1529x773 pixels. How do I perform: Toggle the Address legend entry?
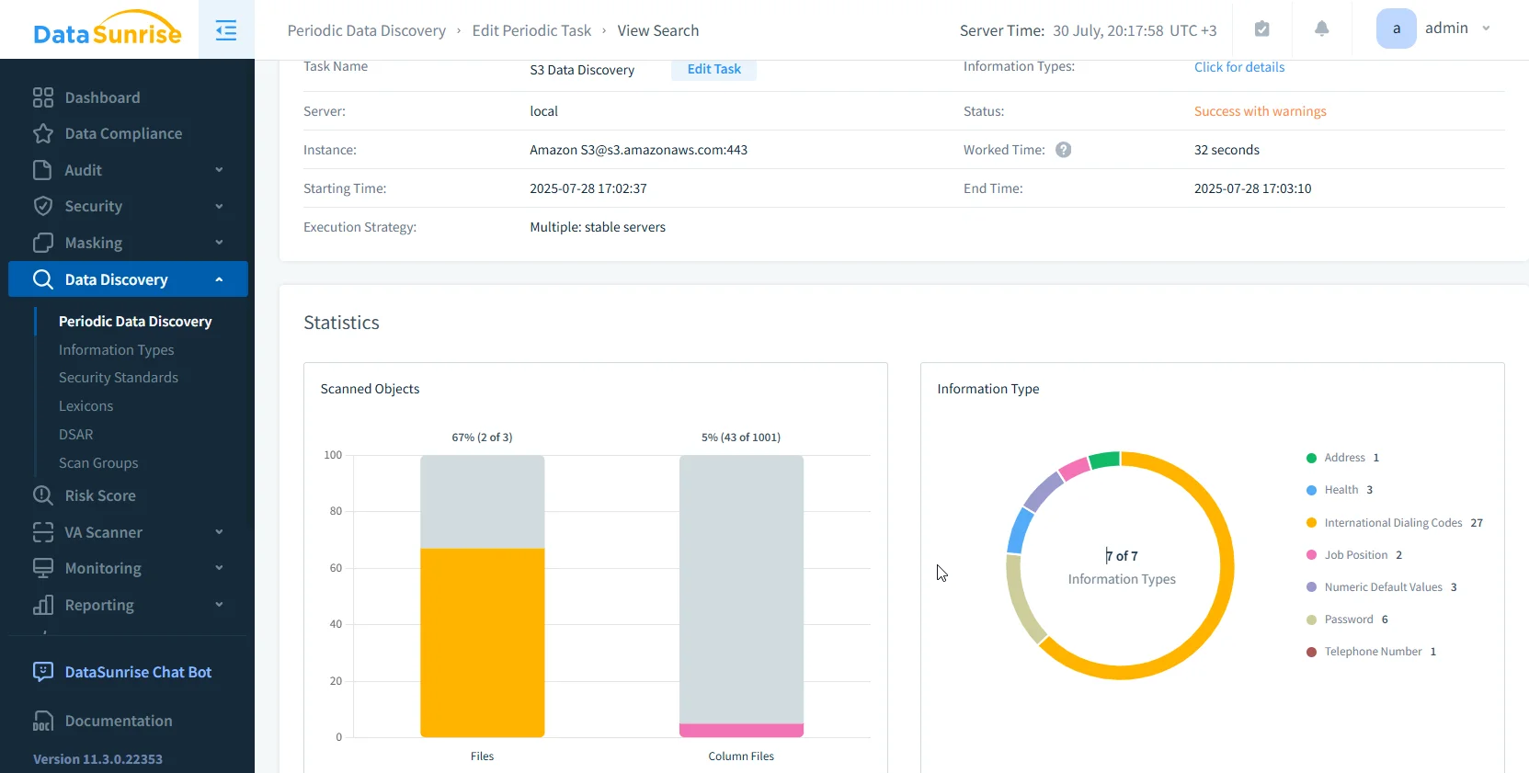point(1343,458)
